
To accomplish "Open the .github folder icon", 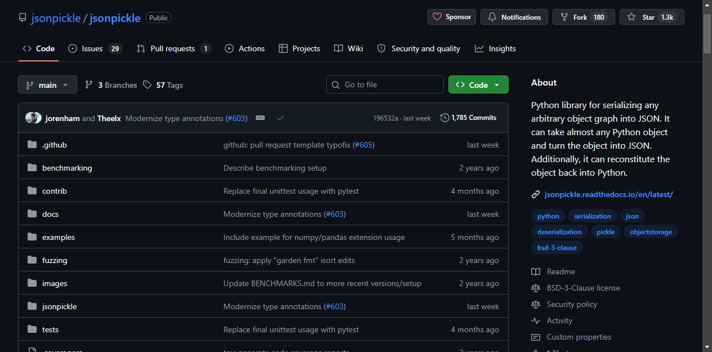I will coord(32,145).
